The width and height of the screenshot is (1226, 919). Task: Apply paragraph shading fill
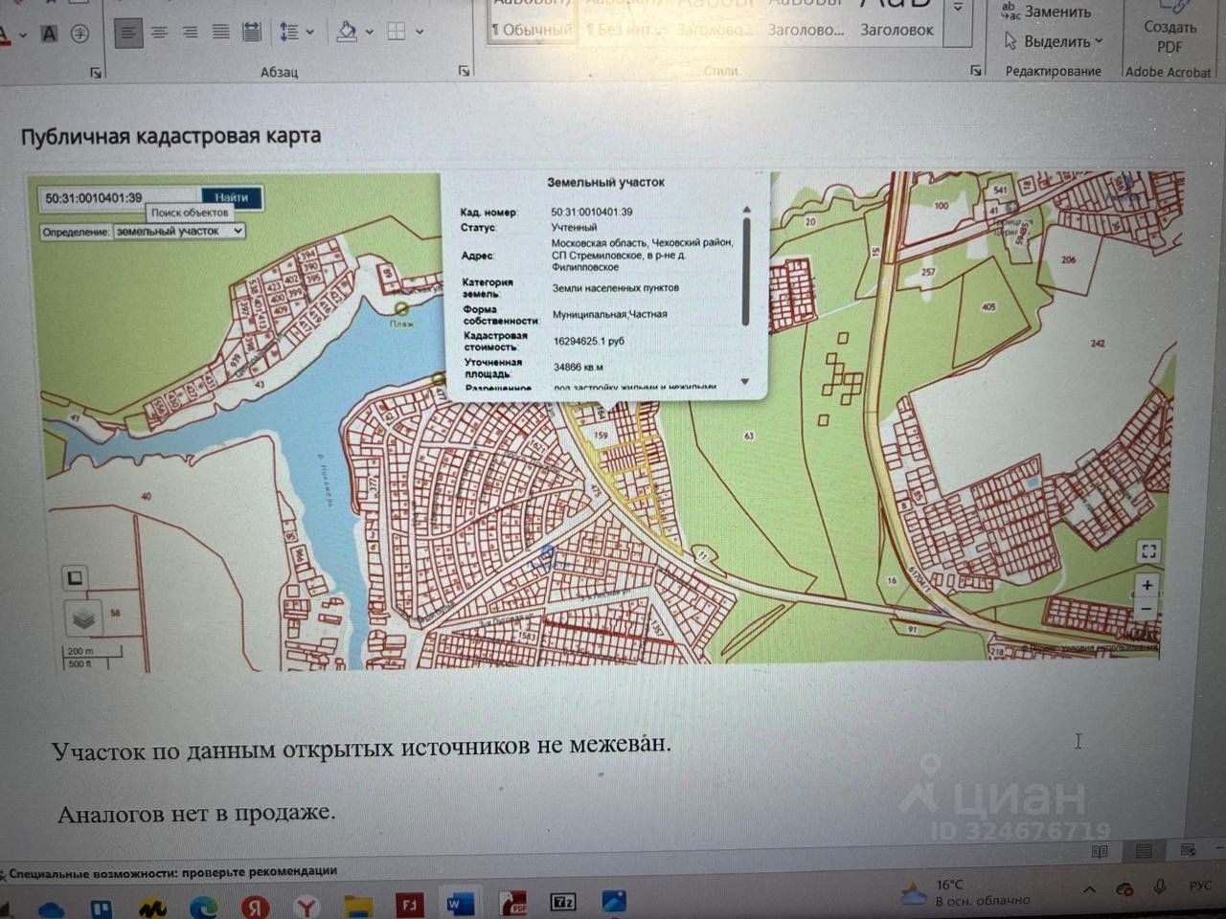[347, 33]
